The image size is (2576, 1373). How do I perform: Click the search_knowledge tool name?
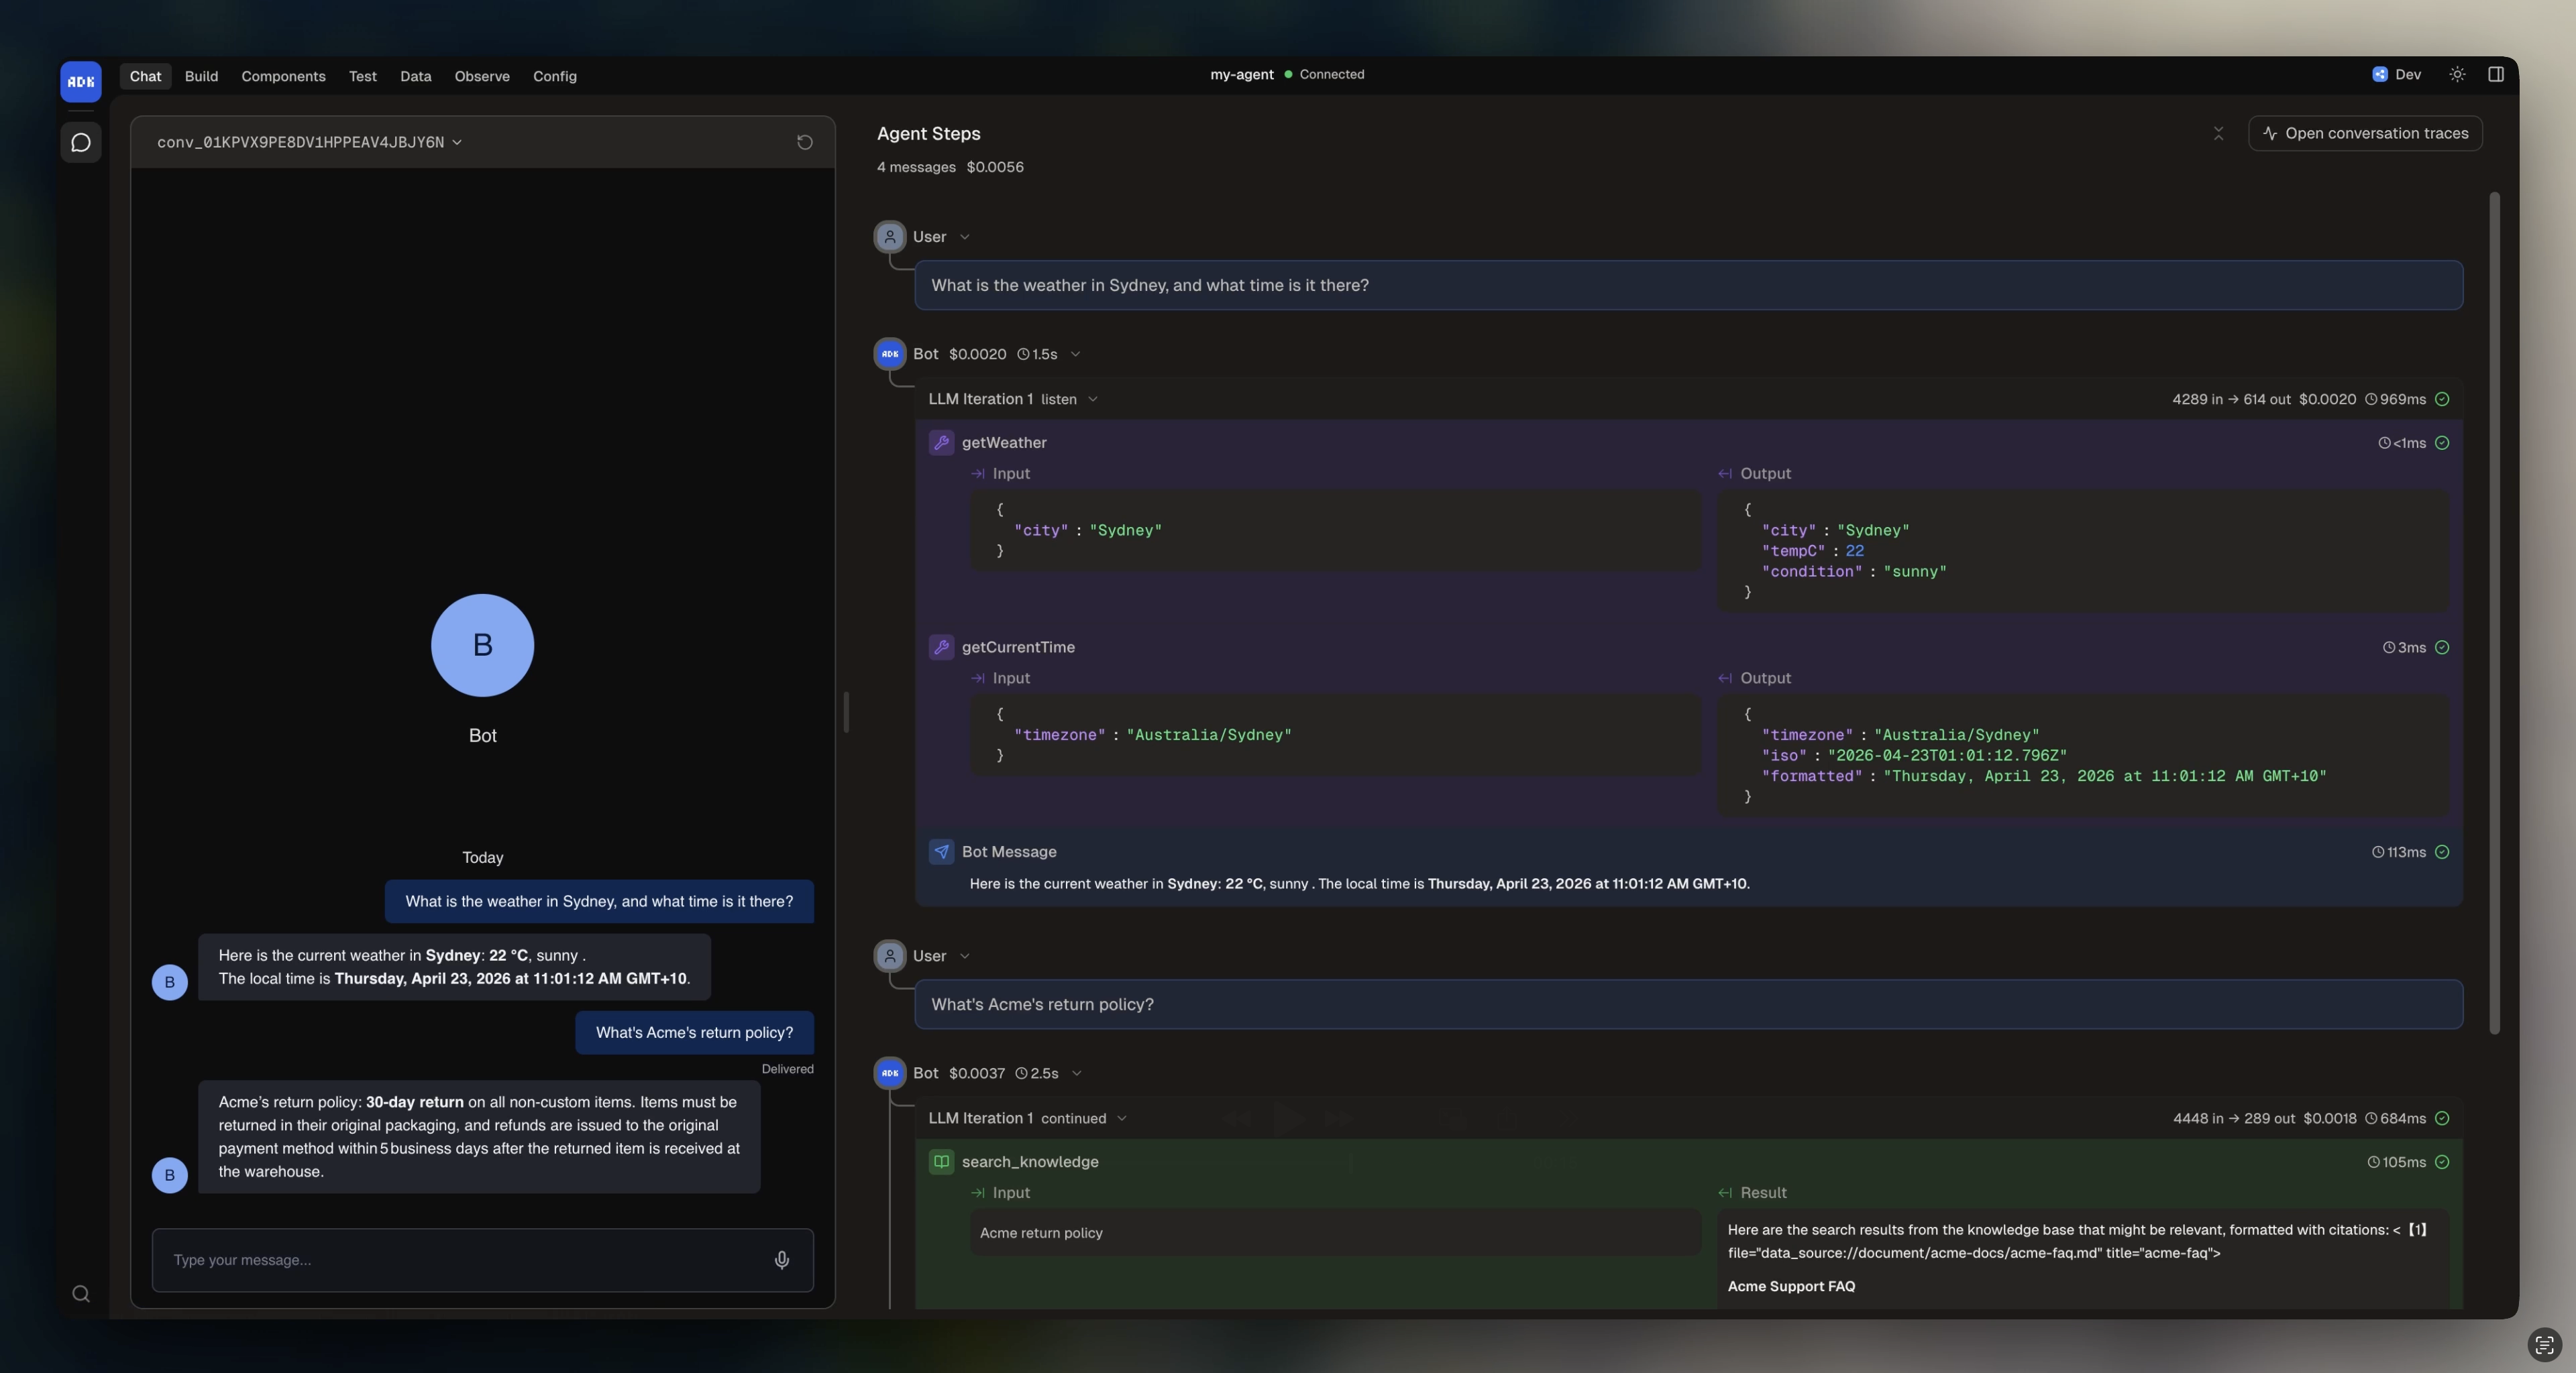pyautogui.click(x=1030, y=1162)
